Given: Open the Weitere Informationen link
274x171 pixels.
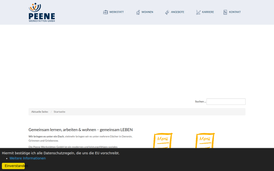Looking at the screenshot, I should coord(27,158).
